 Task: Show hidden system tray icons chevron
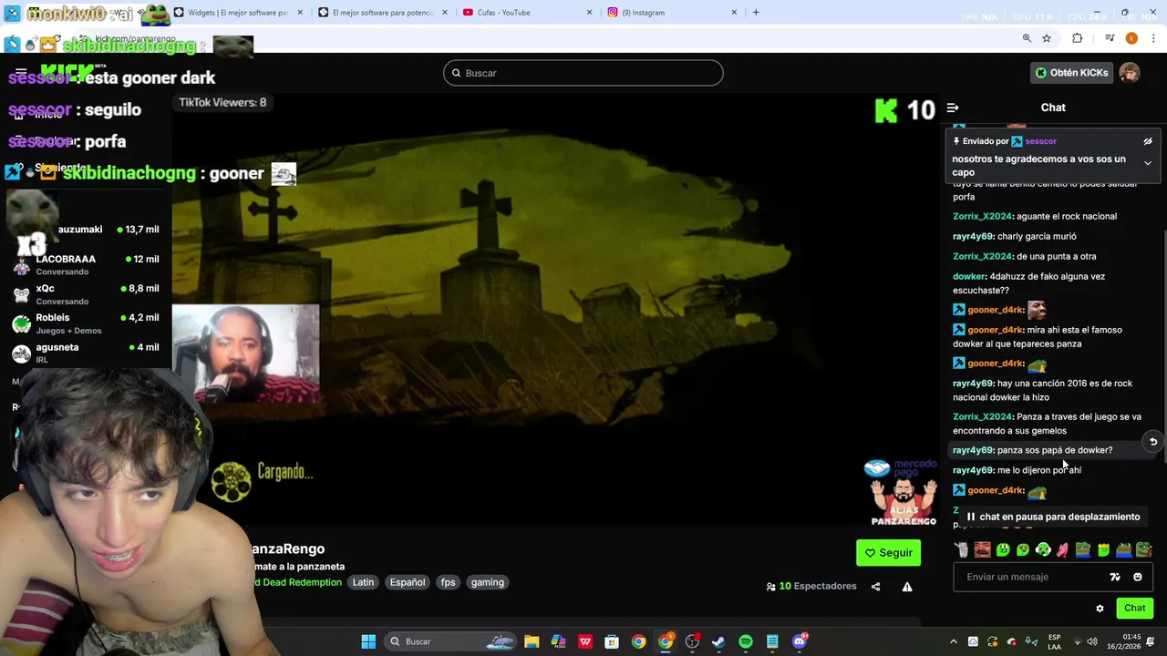(x=954, y=641)
